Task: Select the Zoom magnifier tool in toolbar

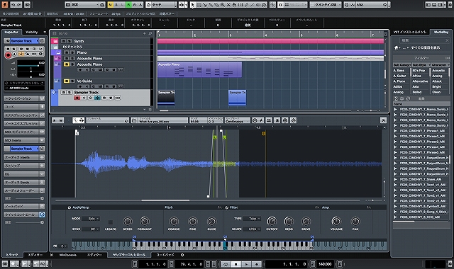Action: click(222, 5)
